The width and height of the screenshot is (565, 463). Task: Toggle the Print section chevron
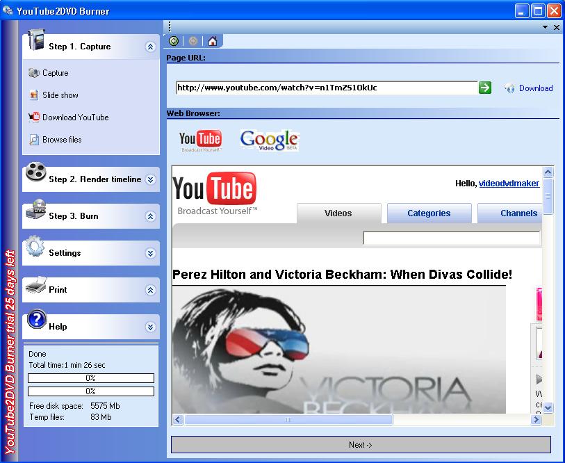(150, 290)
